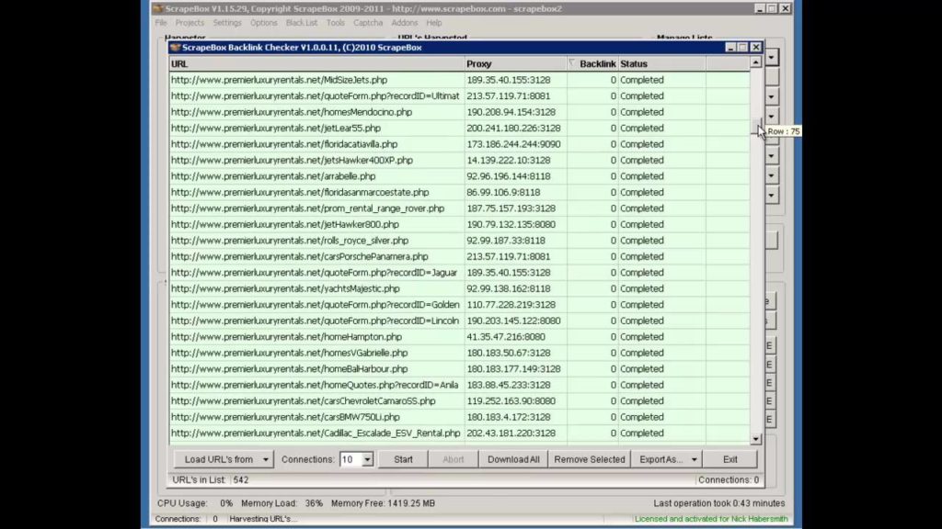Click the Download All button

(513, 459)
